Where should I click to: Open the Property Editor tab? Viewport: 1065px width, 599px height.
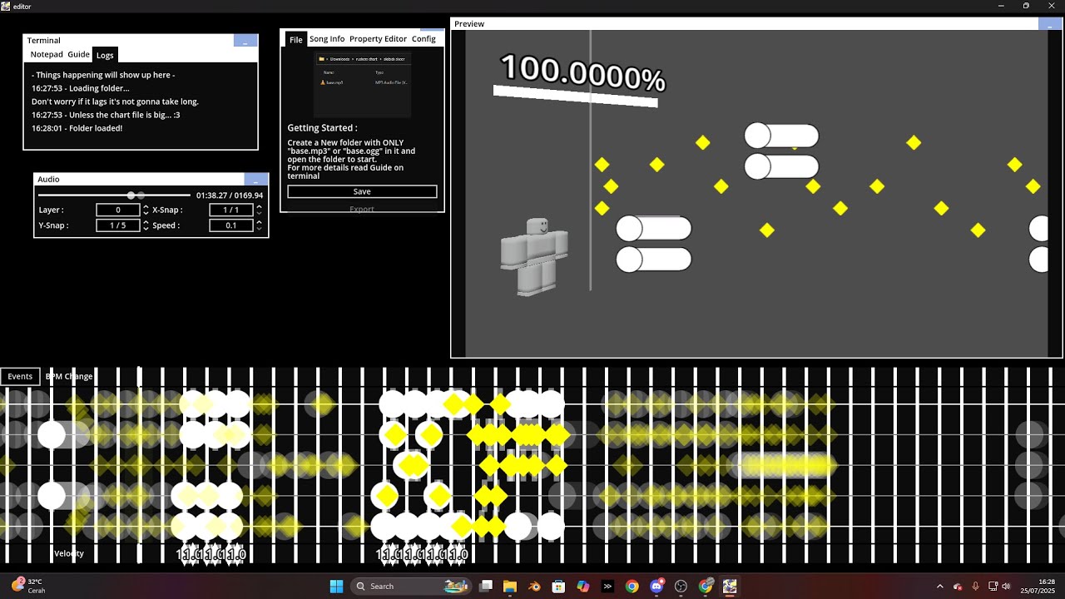[x=378, y=39]
